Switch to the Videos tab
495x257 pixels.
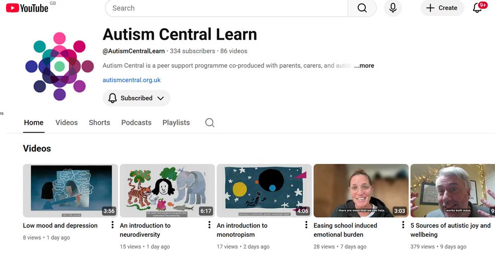(67, 122)
